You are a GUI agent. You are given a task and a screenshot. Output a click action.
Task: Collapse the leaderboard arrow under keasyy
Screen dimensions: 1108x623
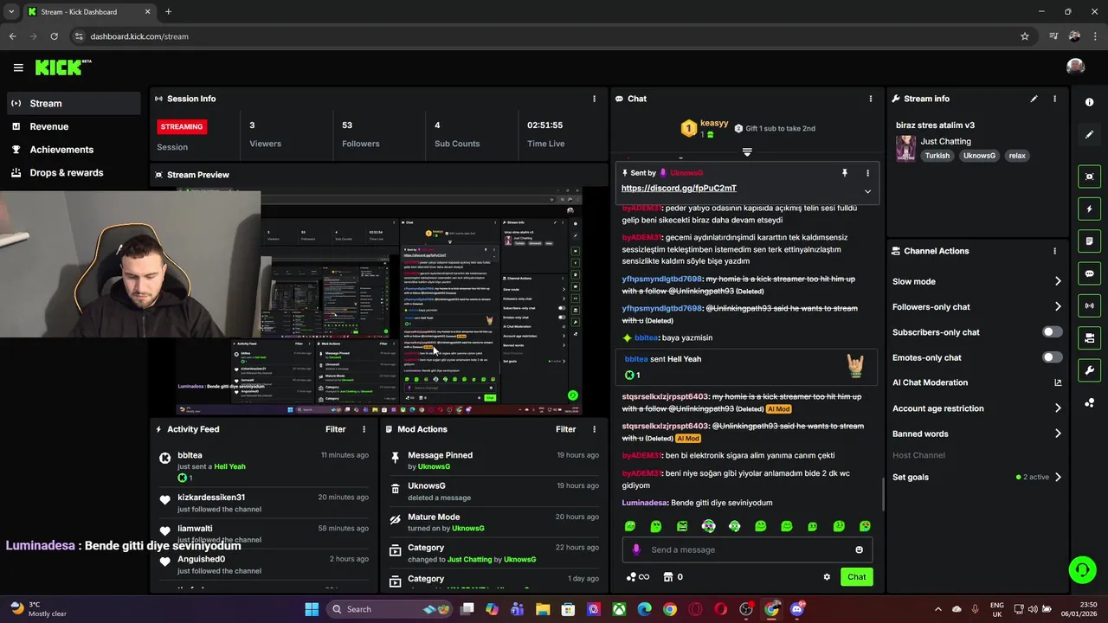(747, 151)
